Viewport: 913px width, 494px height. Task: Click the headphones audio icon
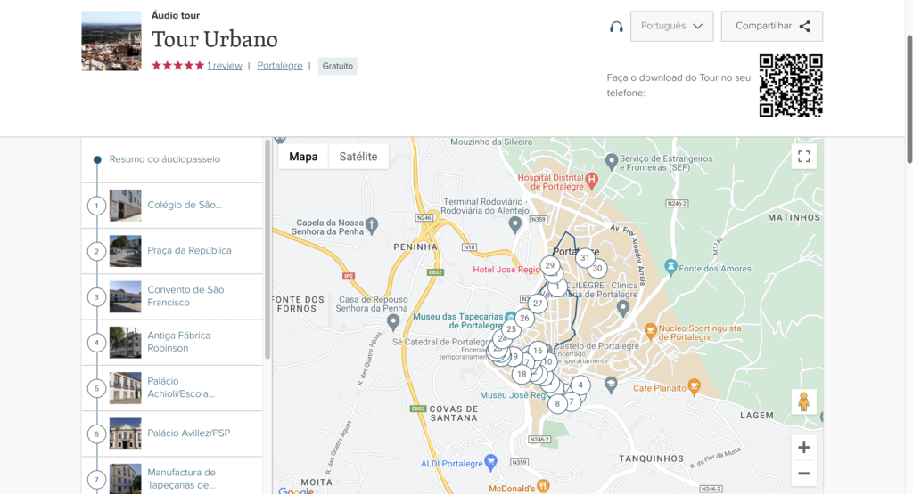click(616, 27)
